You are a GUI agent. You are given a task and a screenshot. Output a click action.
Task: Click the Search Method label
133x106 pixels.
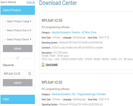pyautogui.click(x=8, y=2)
